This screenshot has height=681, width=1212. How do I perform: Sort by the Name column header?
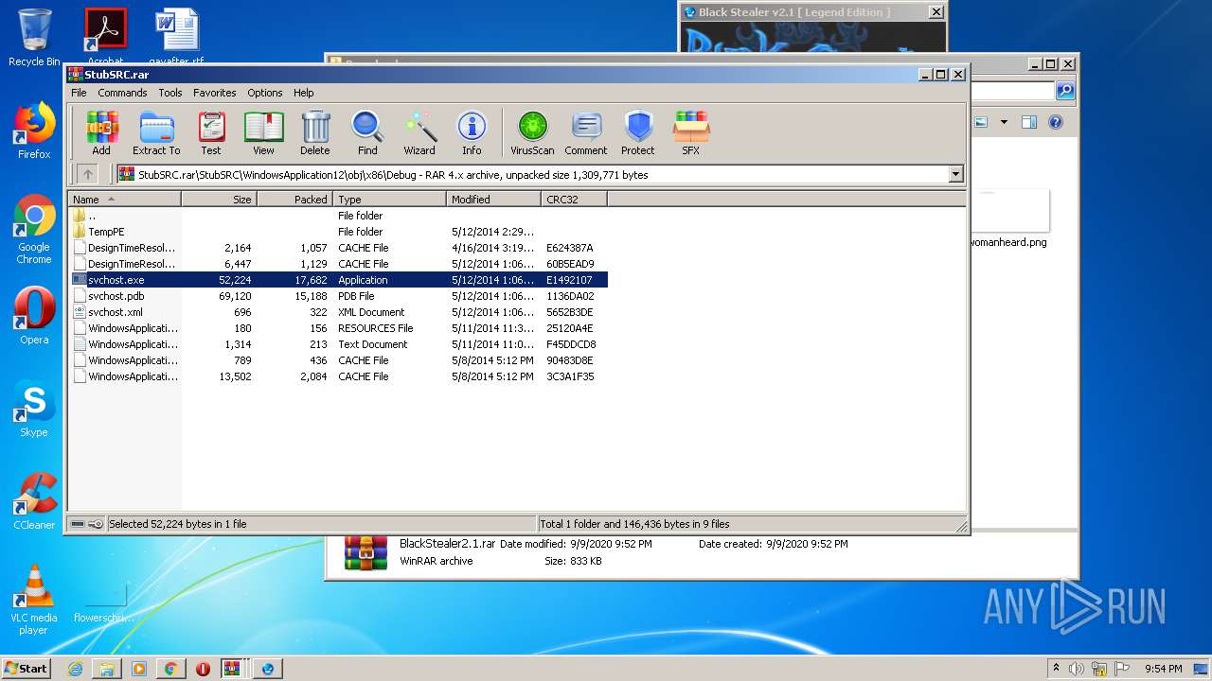click(124, 200)
